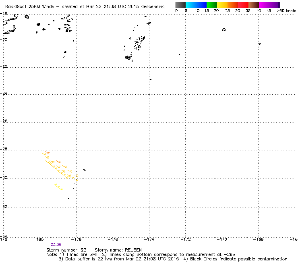Click the 'RapidScat 25KM Winds' title text
Image resolution: width=298 pixels, height=262 pixels.
coord(30,7)
